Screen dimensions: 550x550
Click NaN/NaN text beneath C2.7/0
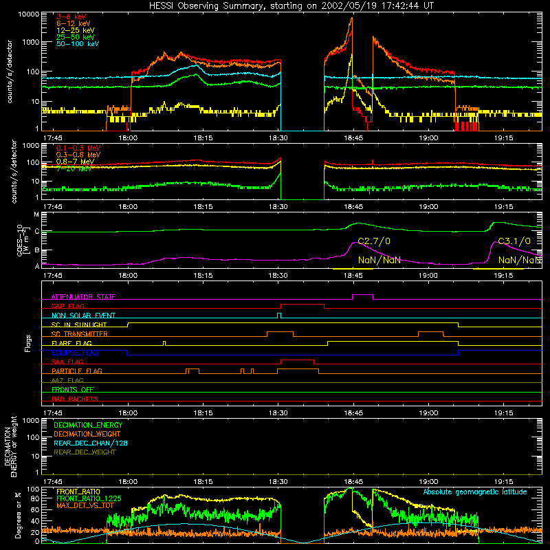pyautogui.click(x=379, y=260)
